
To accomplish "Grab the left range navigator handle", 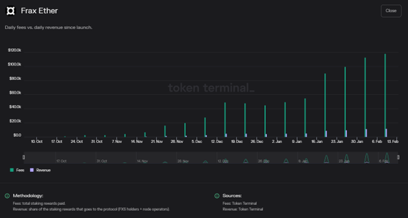I will (x=24, y=157).
